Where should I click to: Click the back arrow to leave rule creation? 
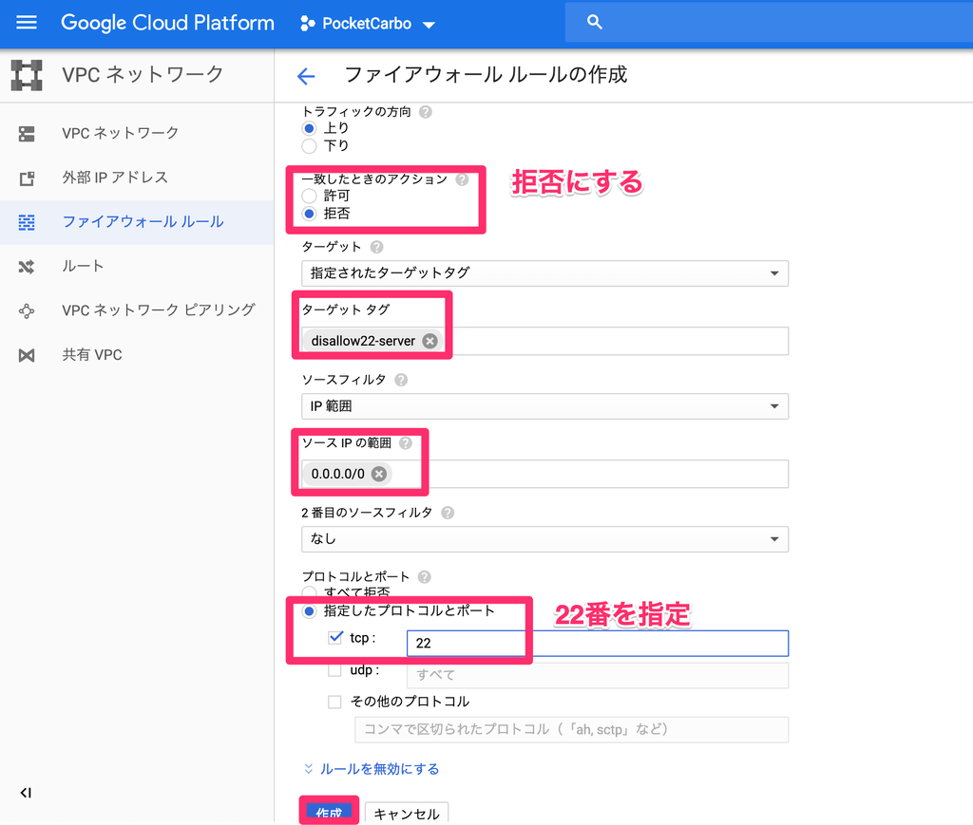(304, 76)
